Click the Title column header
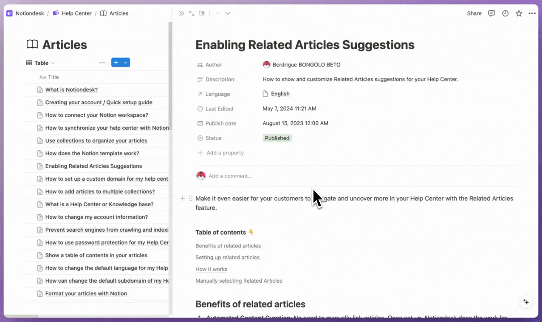This screenshot has height=322, width=542. click(x=49, y=77)
